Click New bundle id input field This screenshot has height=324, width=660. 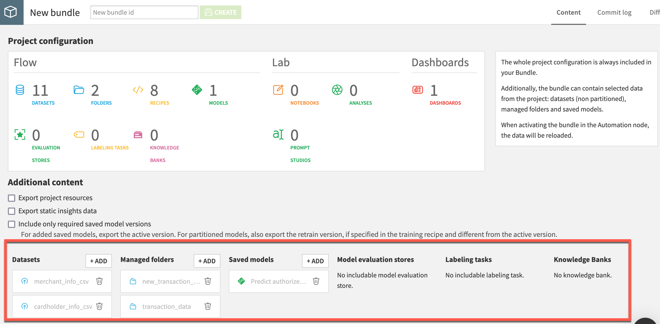pyautogui.click(x=144, y=12)
